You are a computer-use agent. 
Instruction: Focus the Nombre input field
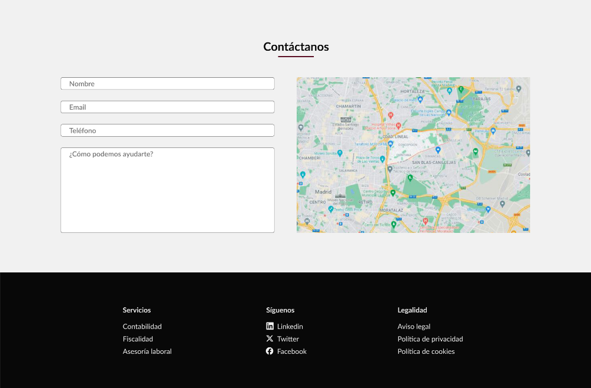[x=167, y=84]
